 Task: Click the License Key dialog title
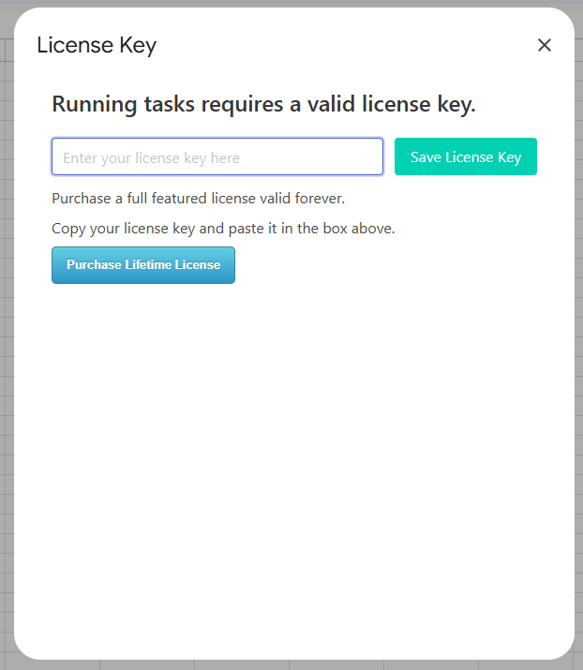coord(97,45)
